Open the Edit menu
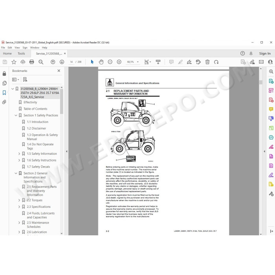The image size is (275, 275). tap(10, 48)
